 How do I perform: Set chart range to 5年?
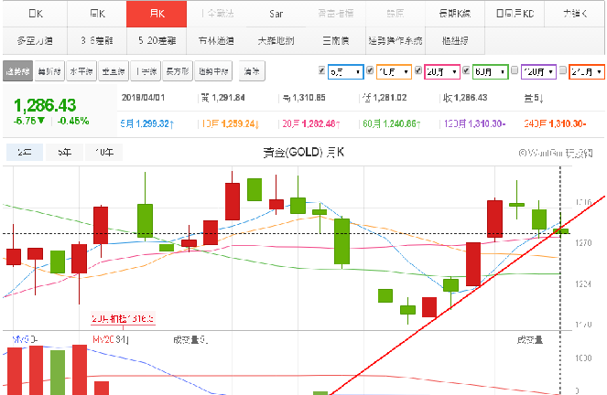coord(63,153)
